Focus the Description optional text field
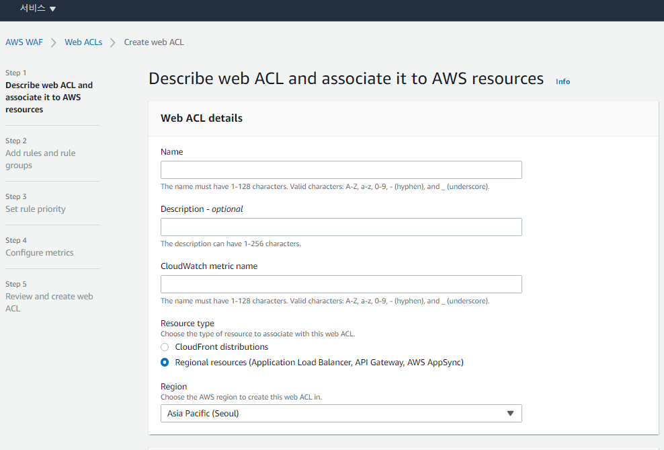The image size is (664, 450). [x=341, y=227]
